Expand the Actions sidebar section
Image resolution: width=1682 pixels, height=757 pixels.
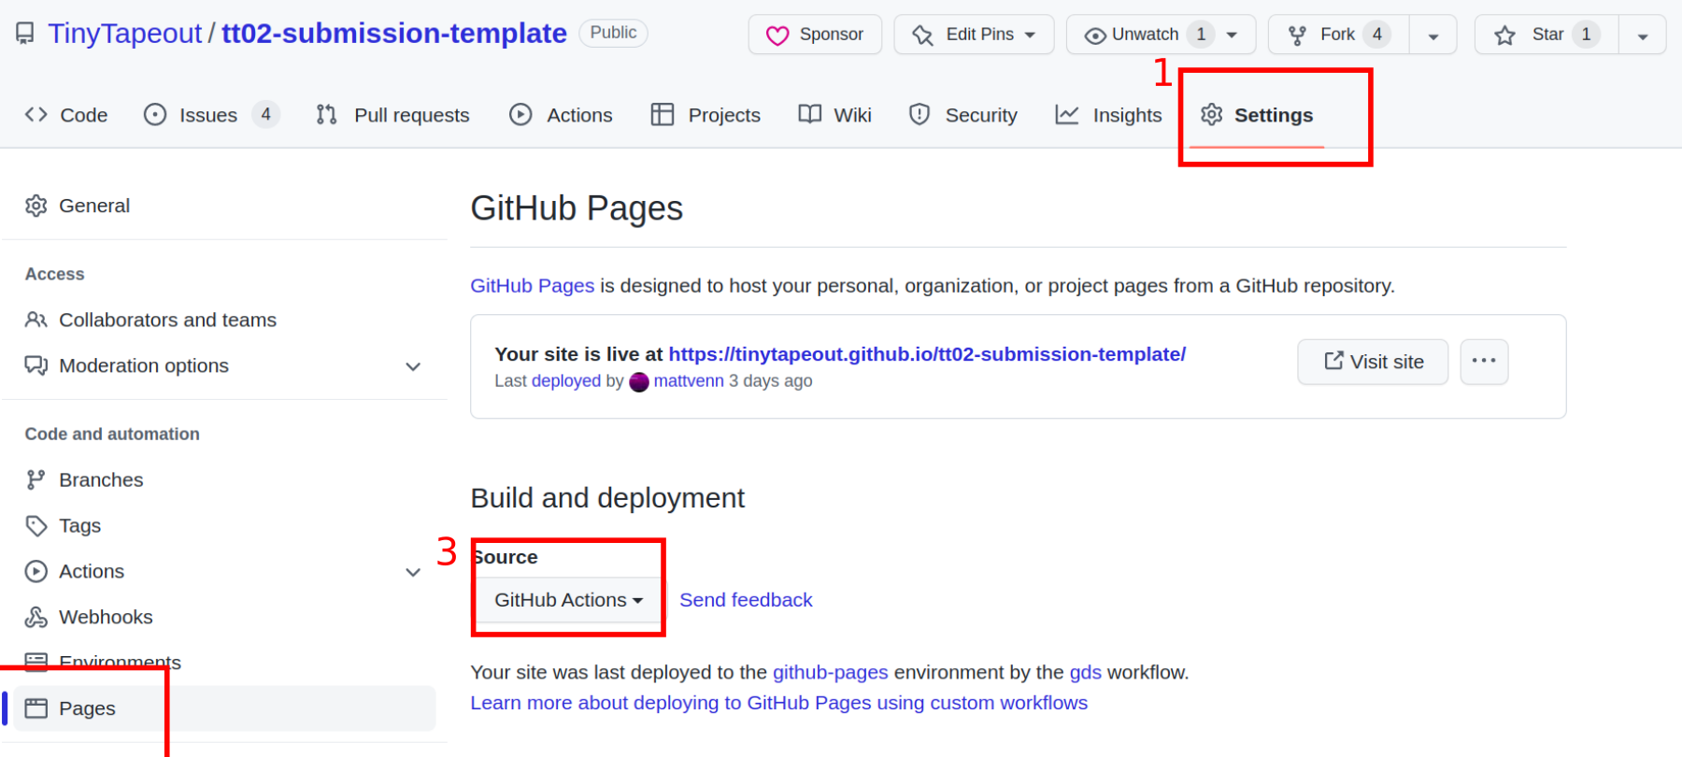(413, 572)
